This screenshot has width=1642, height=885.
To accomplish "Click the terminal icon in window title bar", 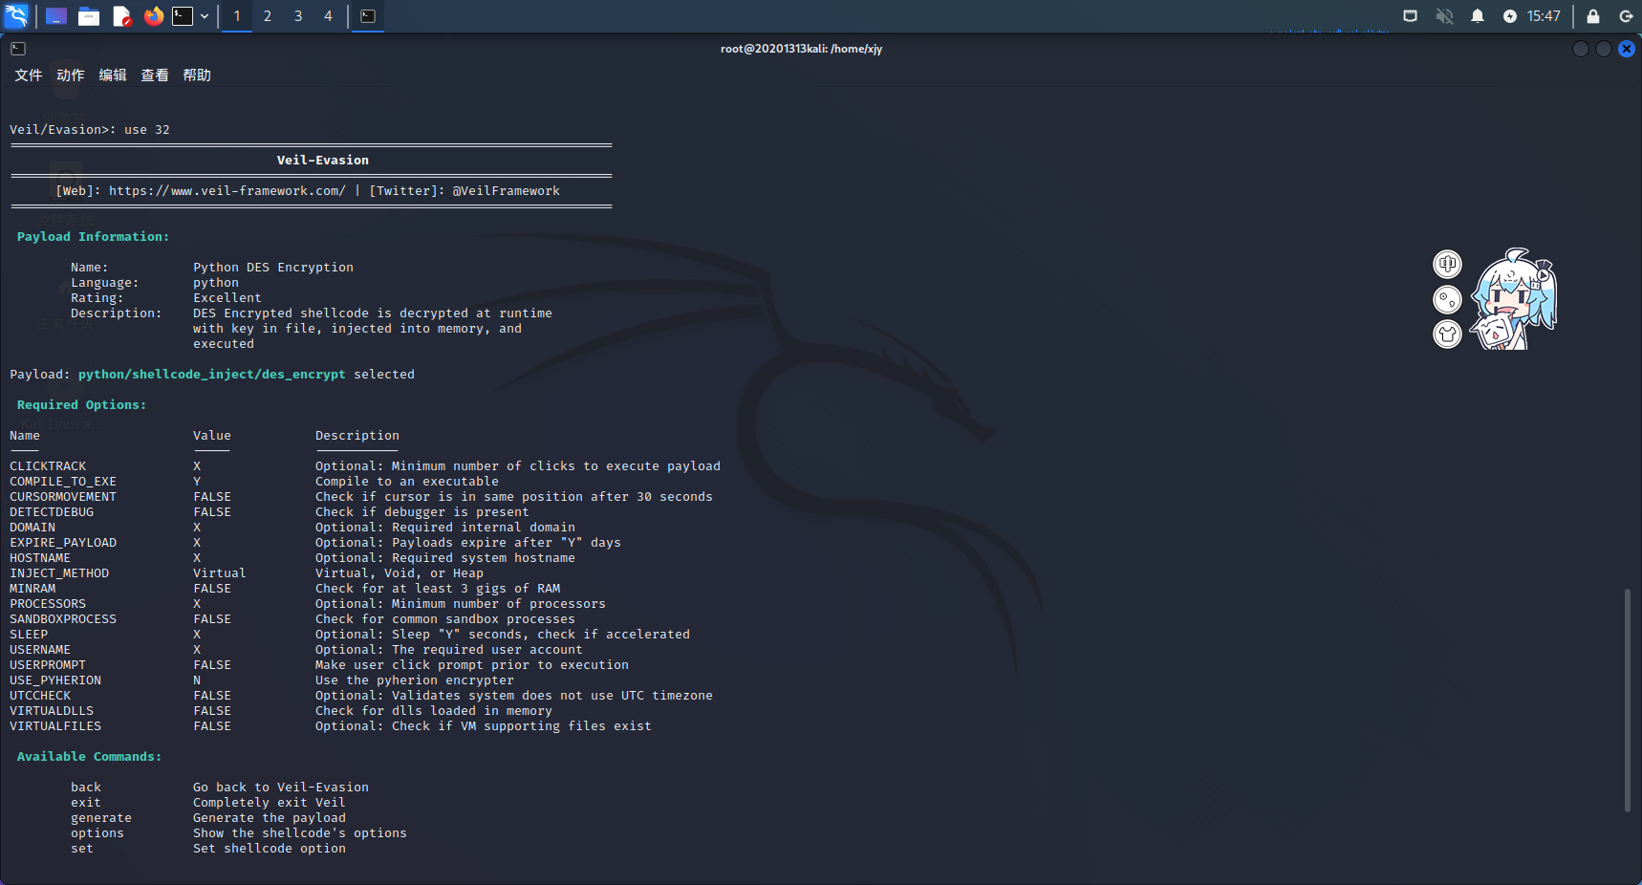I will click(18, 49).
